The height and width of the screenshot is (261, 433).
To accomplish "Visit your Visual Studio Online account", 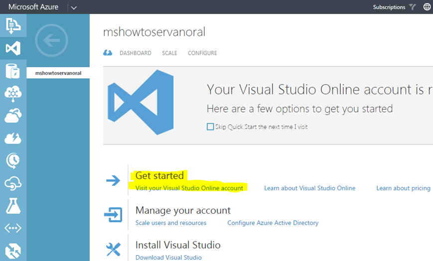I will (x=189, y=188).
